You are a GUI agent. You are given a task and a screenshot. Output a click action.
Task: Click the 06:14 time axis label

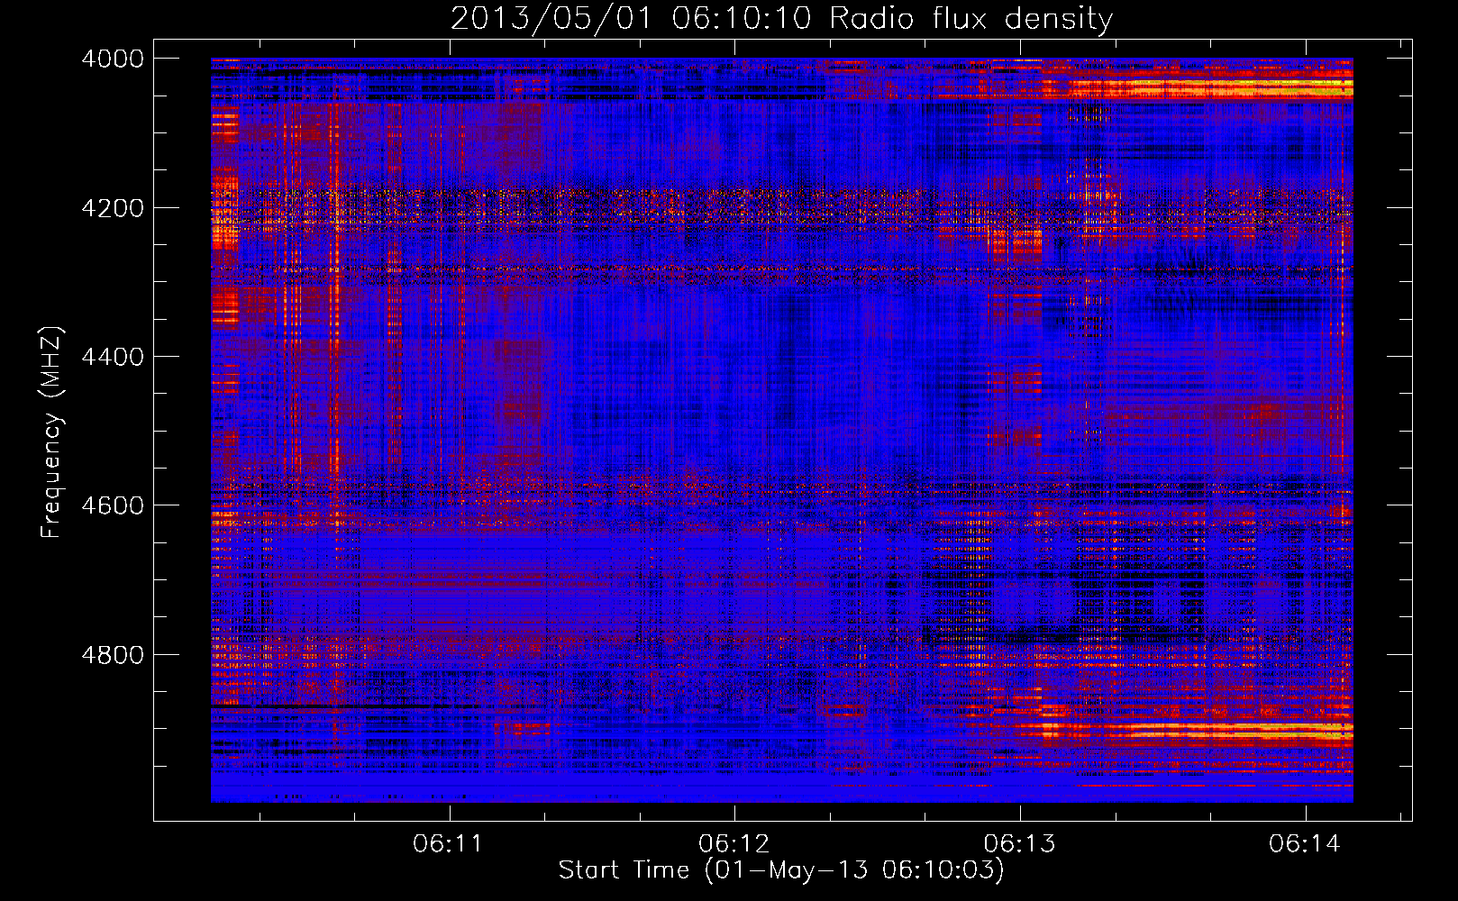coord(1305,844)
